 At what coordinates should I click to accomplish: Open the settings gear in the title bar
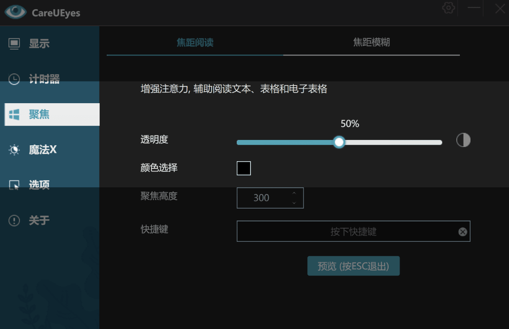[x=448, y=8]
